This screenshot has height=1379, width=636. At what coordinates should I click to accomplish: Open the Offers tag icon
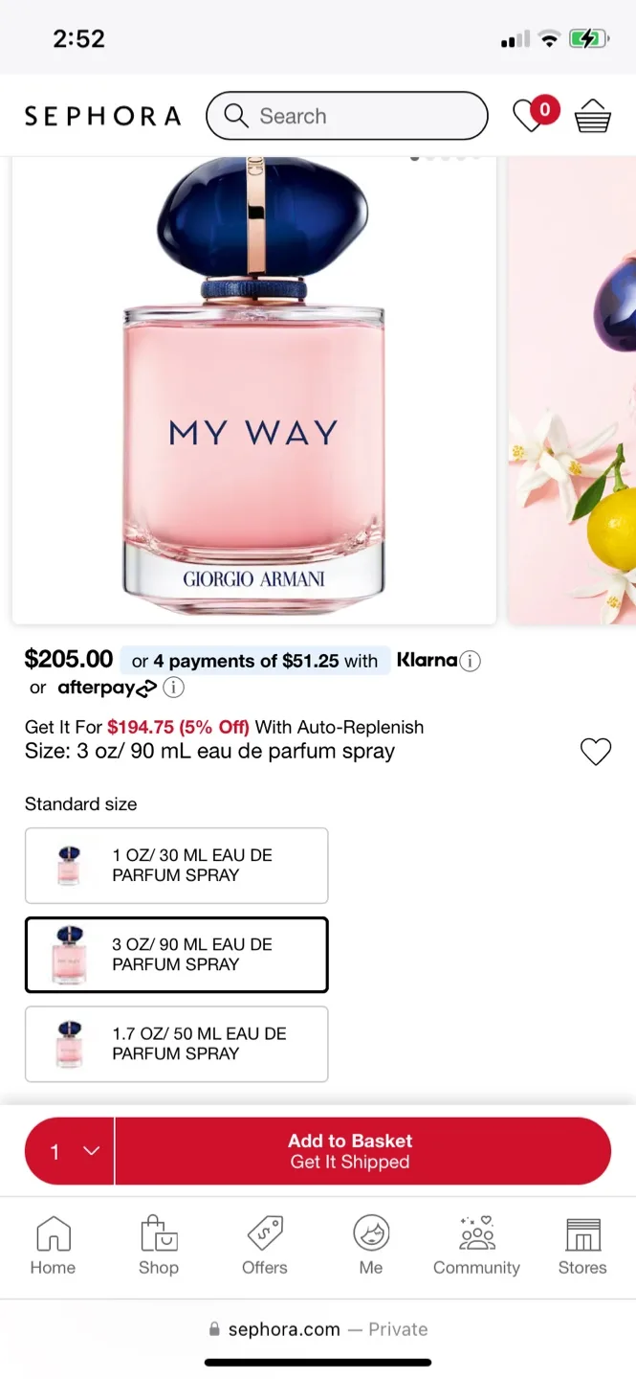pyautogui.click(x=265, y=1245)
